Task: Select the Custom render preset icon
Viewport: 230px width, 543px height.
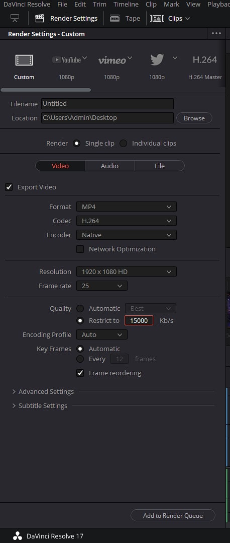Action: pos(24,60)
